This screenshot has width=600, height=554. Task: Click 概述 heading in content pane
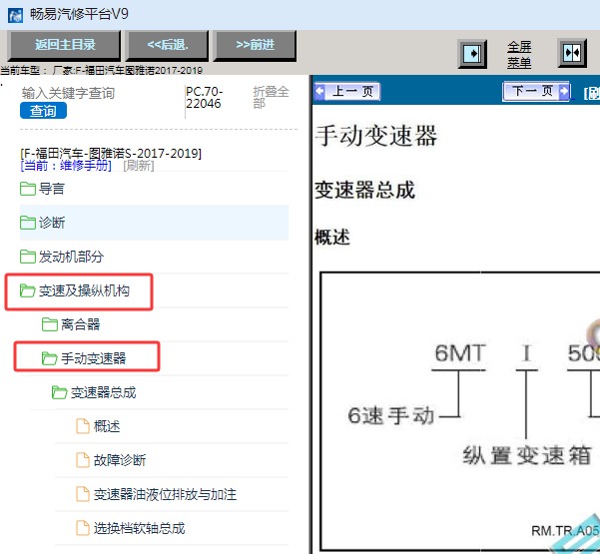pos(332,238)
